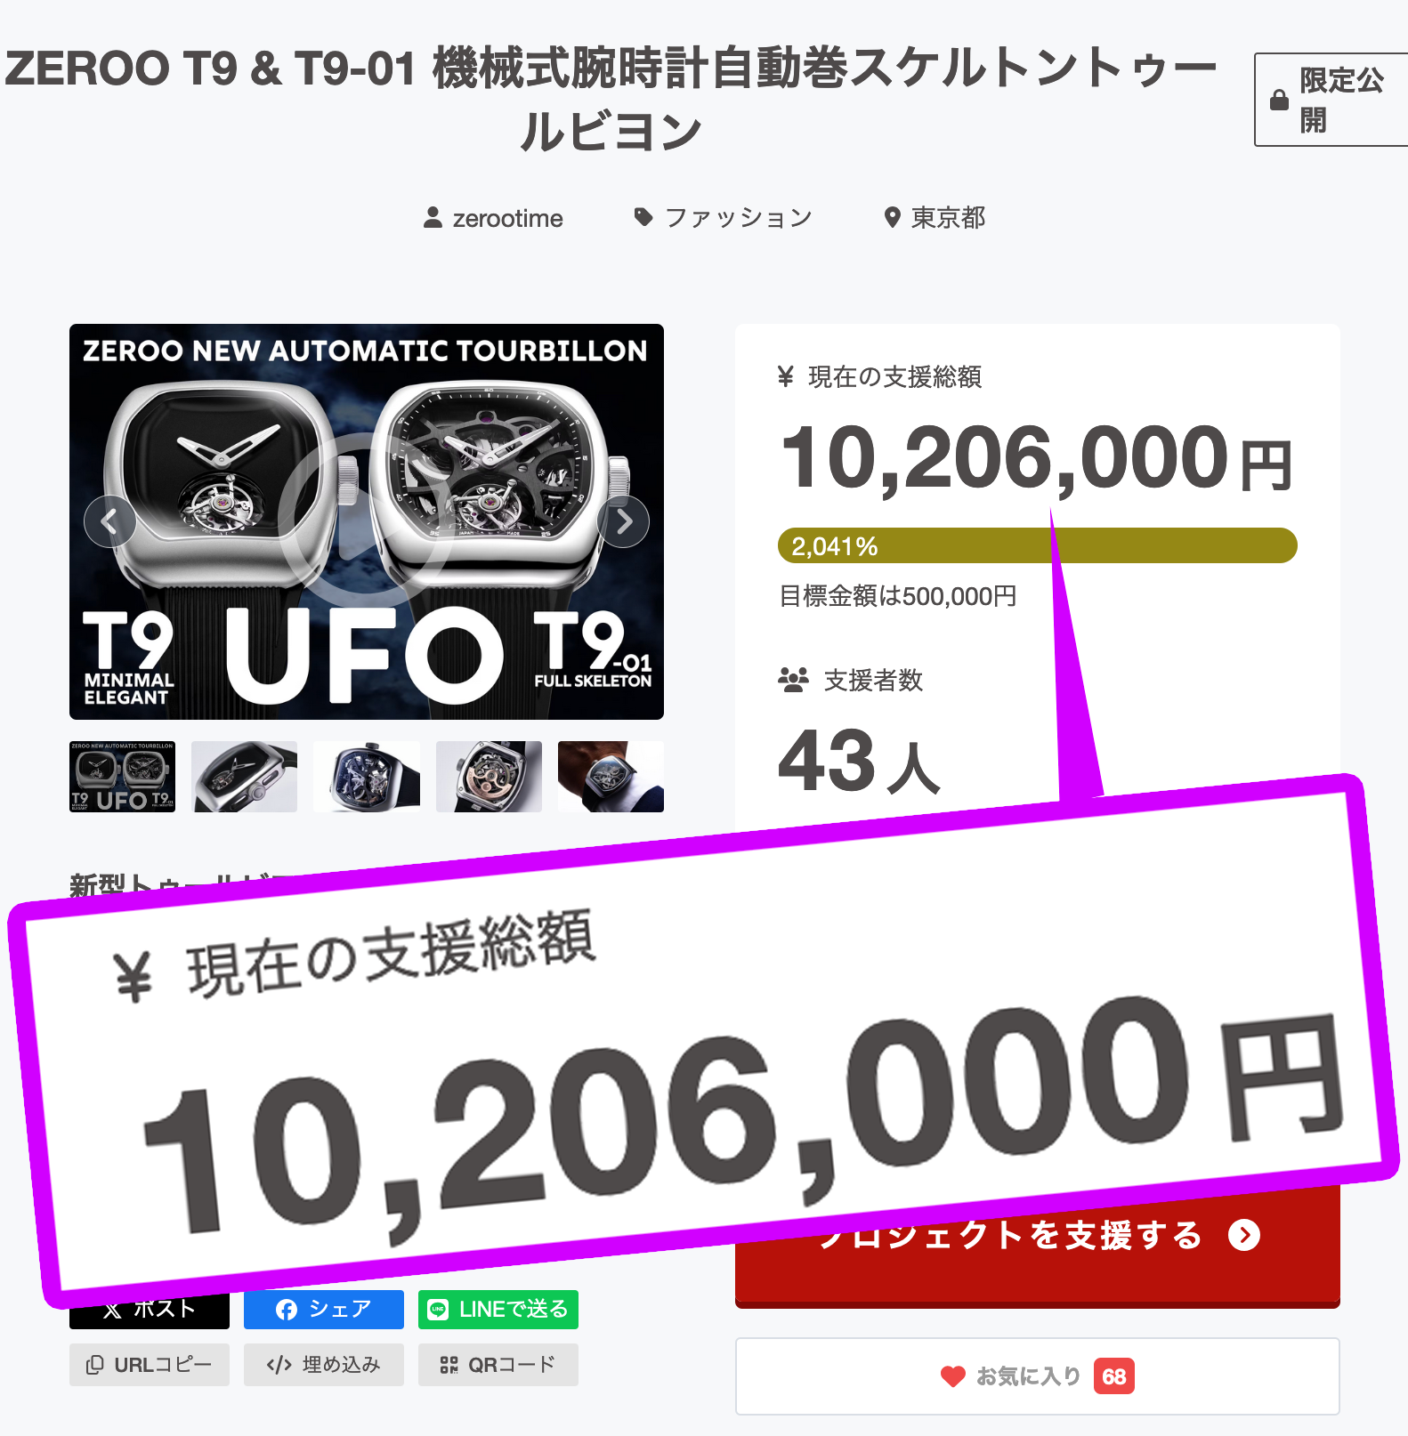
Task: Share on Facebook with シェア button
Action: [x=324, y=1310]
